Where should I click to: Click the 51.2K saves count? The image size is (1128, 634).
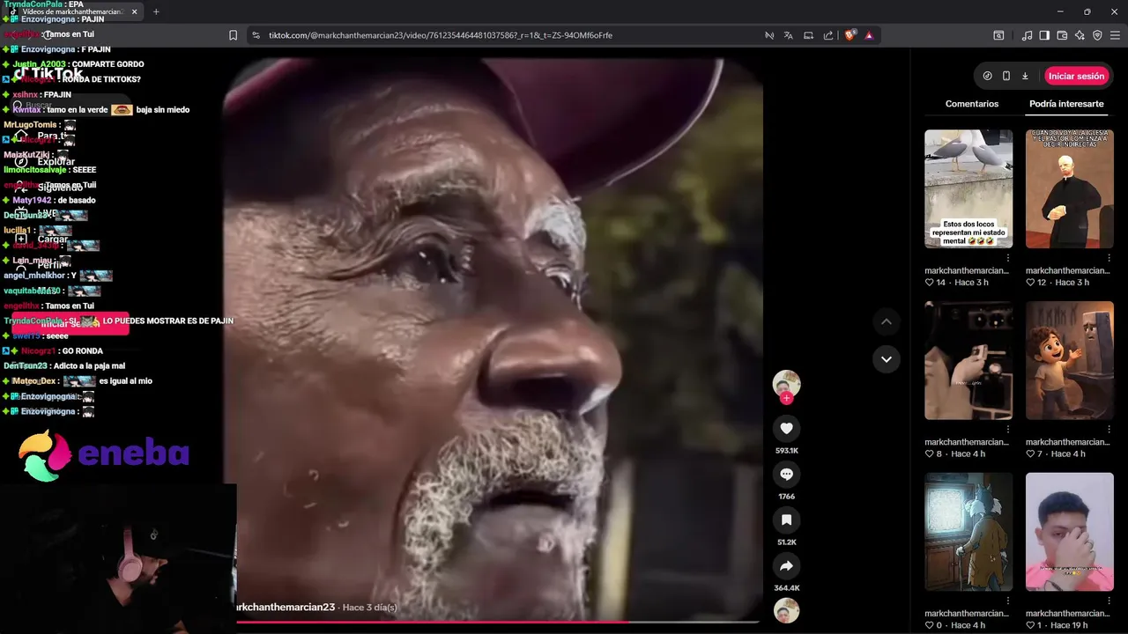click(x=786, y=542)
